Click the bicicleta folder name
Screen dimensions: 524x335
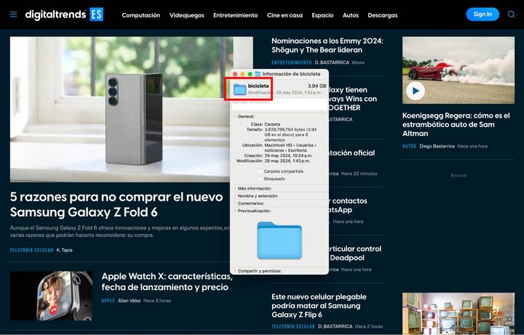(258, 86)
